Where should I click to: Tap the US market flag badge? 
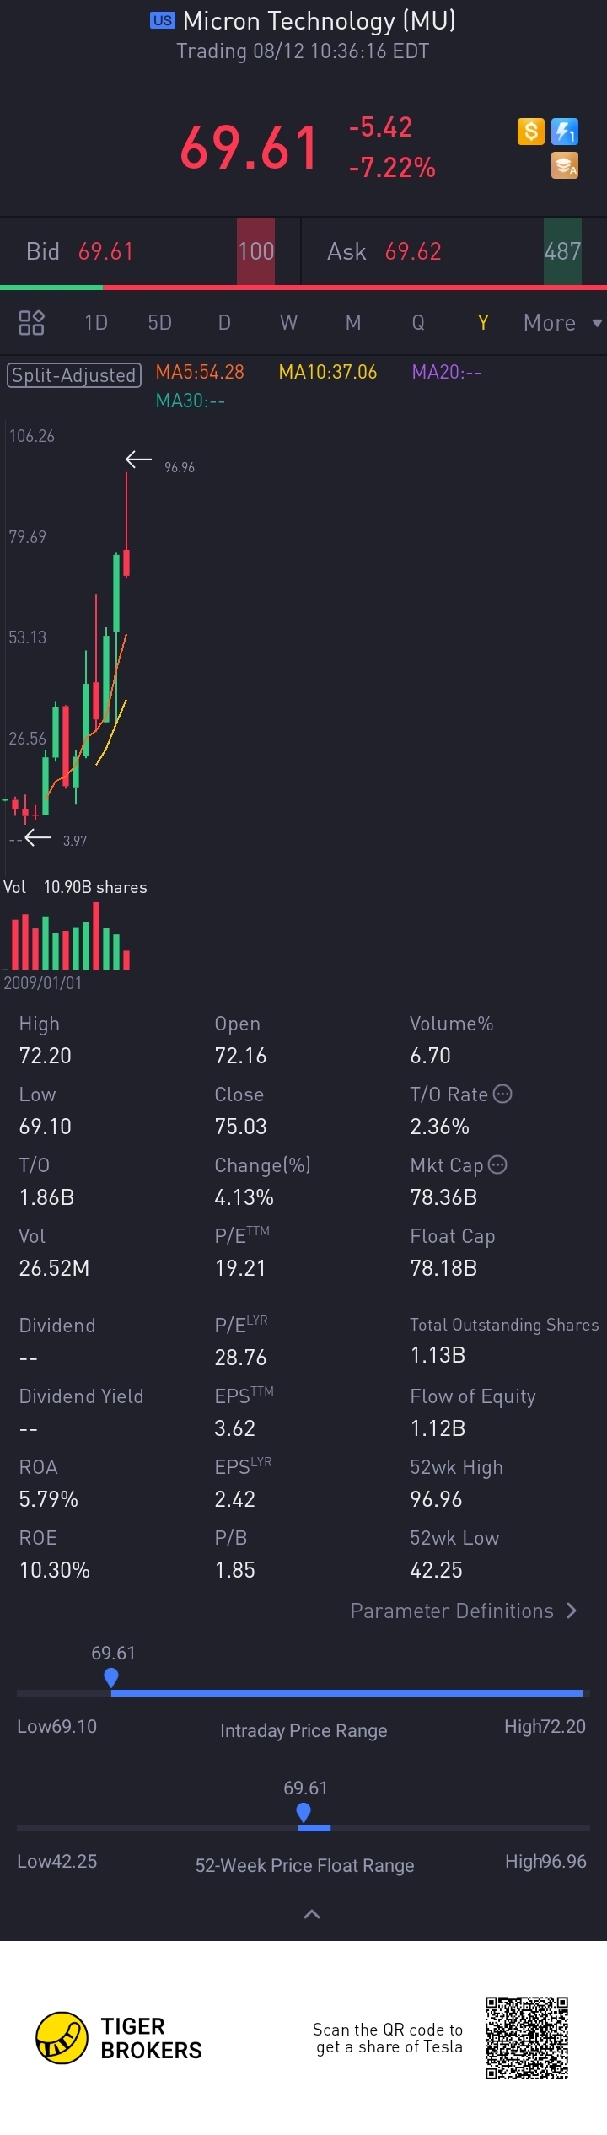click(162, 21)
